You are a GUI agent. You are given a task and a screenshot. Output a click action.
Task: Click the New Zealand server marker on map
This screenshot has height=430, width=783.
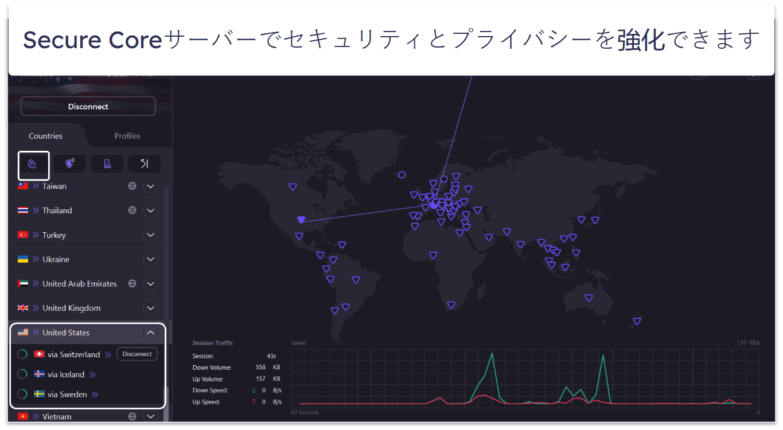coord(637,321)
